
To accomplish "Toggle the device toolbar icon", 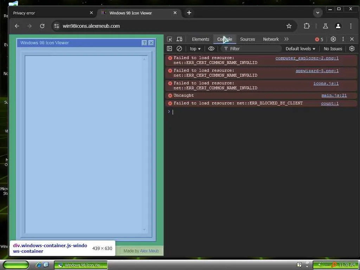I will [179, 39].
